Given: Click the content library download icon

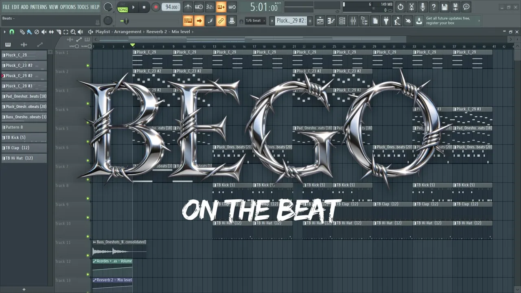Looking at the screenshot, I should click(x=419, y=21).
